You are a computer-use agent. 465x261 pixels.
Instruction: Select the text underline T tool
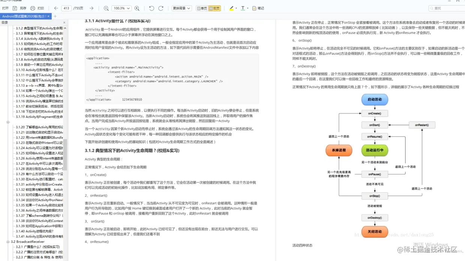(x=243, y=8)
